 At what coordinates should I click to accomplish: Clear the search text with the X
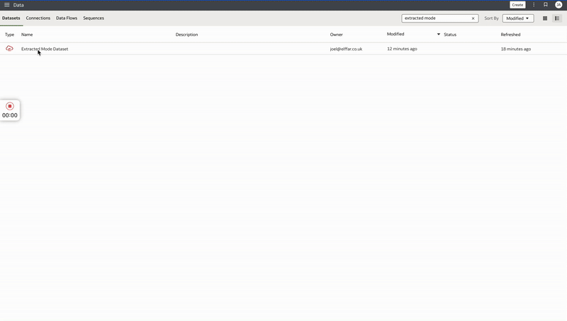tap(473, 18)
